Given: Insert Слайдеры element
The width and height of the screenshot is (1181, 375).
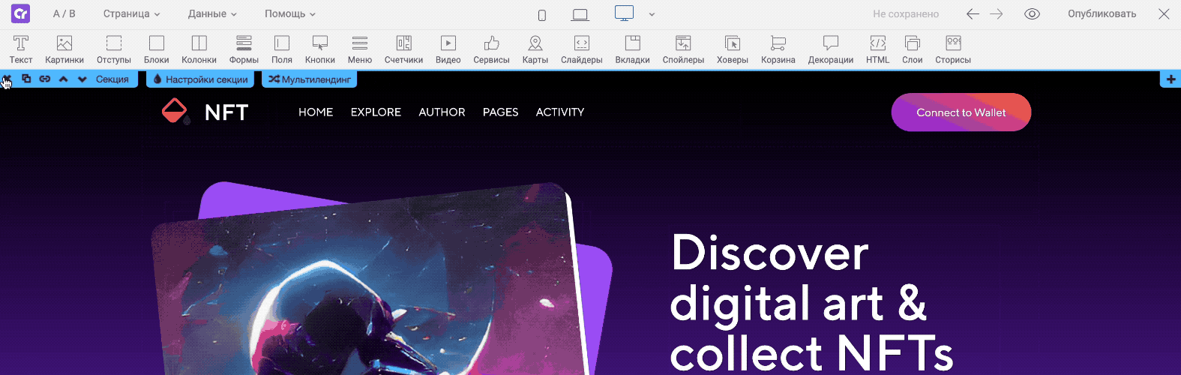Looking at the screenshot, I should tap(582, 49).
